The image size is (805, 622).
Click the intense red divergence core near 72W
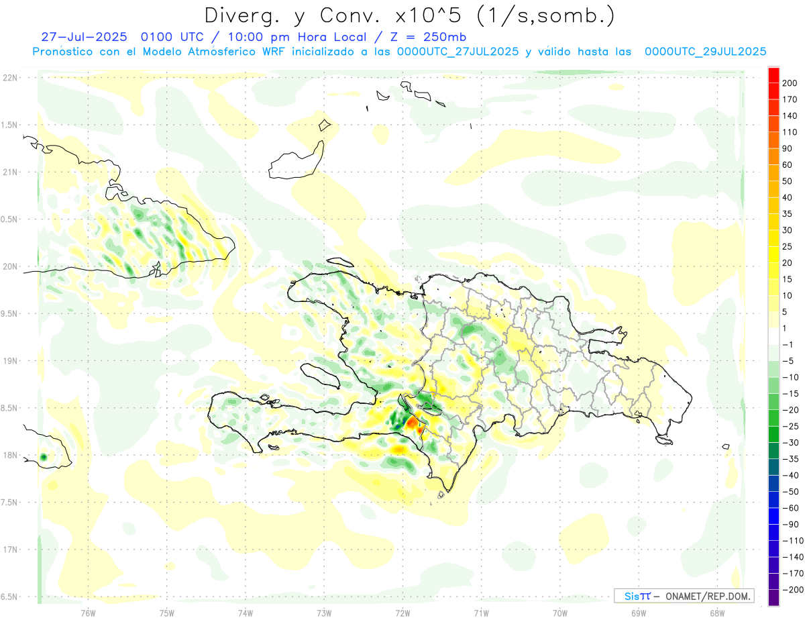(x=411, y=423)
